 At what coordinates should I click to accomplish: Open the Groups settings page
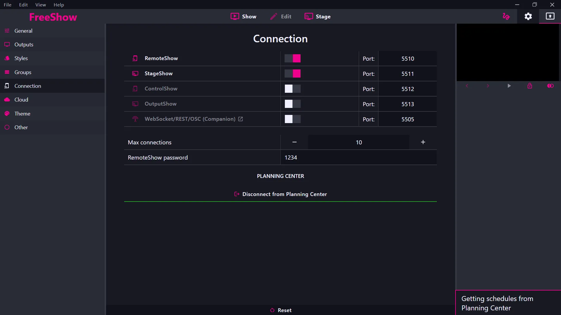click(23, 72)
